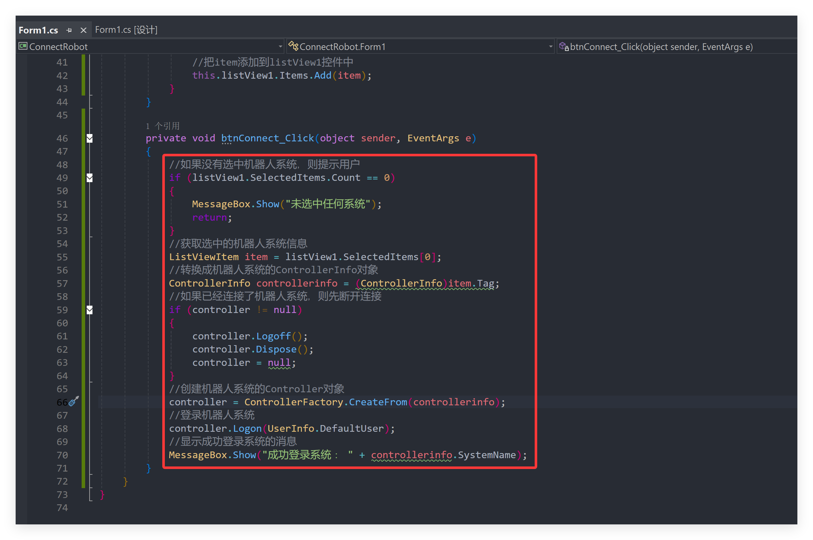813x540 pixels.
Task: Open the btnConnect_Click member dropdown
Action: pos(677,46)
